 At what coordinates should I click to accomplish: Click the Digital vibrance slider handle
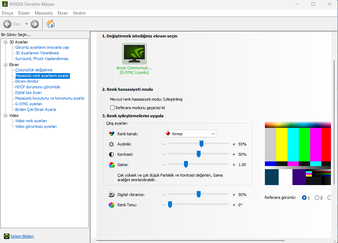click(198, 194)
